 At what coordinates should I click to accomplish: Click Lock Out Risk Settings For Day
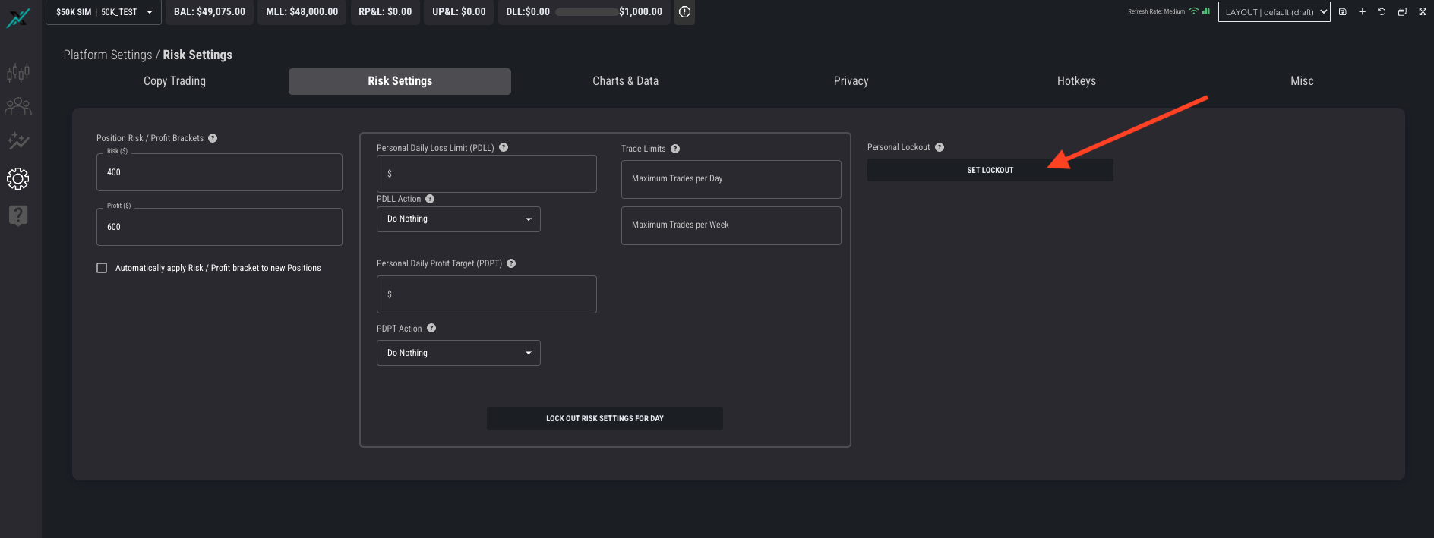point(605,418)
